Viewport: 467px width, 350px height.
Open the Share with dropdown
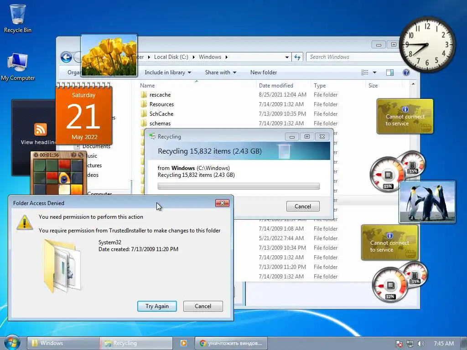[x=220, y=72]
